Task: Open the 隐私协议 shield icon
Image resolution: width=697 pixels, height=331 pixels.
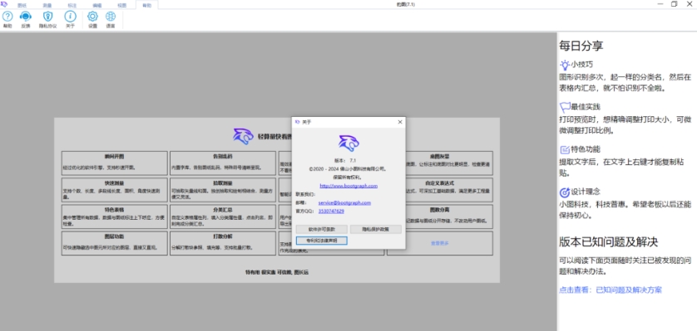Action: (x=47, y=17)
